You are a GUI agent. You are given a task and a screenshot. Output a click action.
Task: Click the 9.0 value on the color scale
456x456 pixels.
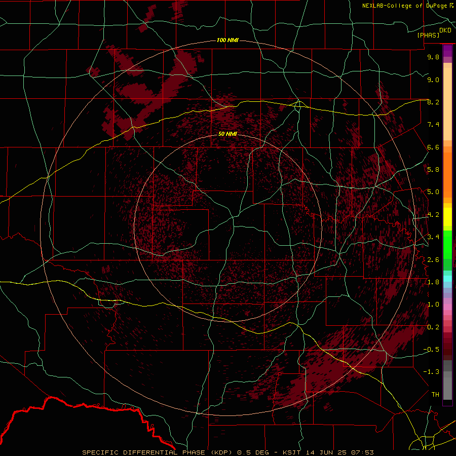pos(433,80)
